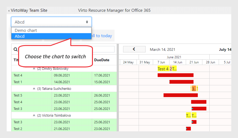
Task: Click the July 14 end date label
Action: 225,49
